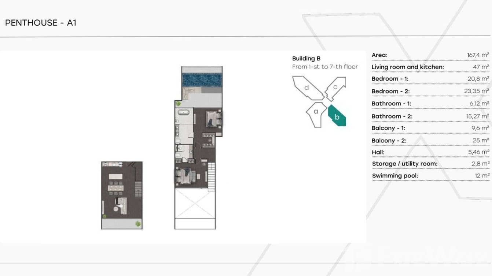This screenshot has width=492, height=276.
Task: Click the total Area value 167,4 m²
Action: point(478,55)
